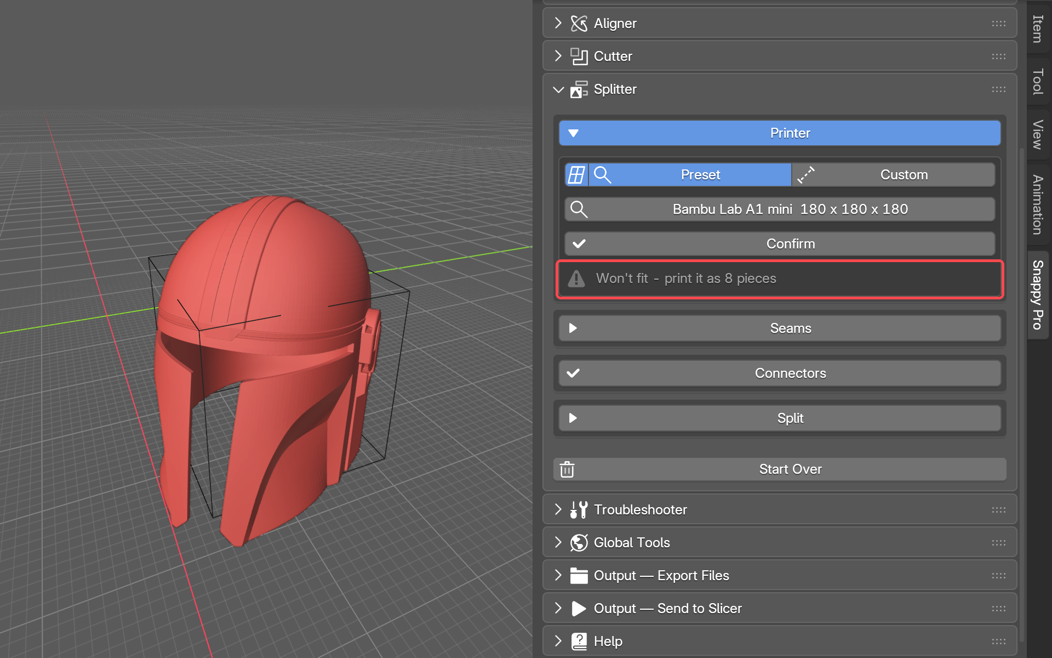Click the Global Tools globe icon
The image size is (1052, 658).
(579, 543)
